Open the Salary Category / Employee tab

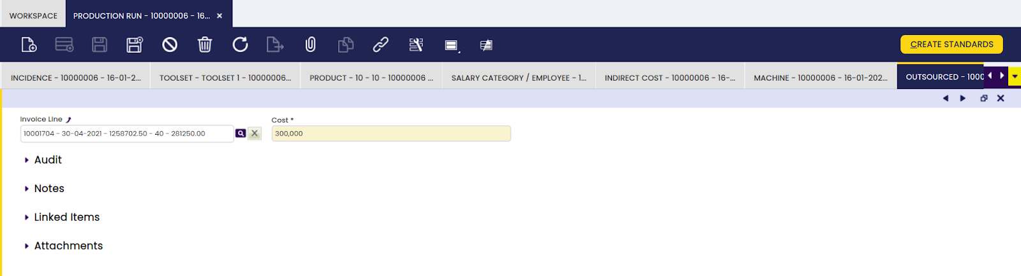[519, 78]
